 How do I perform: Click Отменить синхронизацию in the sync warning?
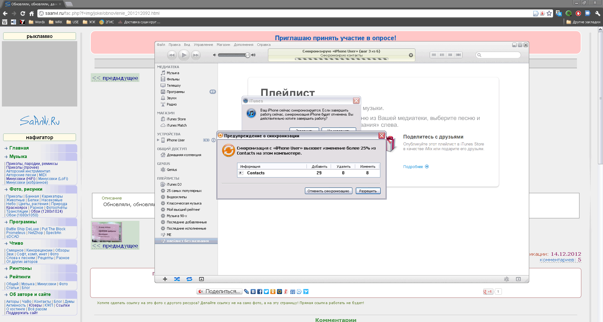[329, 191]
